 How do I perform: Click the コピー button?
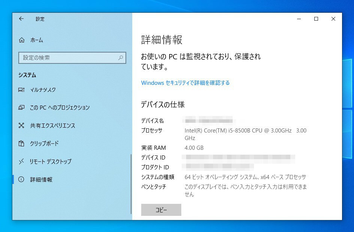tap(161, 210)
